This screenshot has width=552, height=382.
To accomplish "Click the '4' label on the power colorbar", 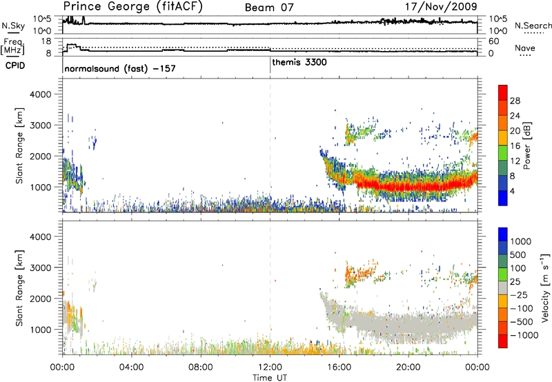I will (x=512, y=191).
